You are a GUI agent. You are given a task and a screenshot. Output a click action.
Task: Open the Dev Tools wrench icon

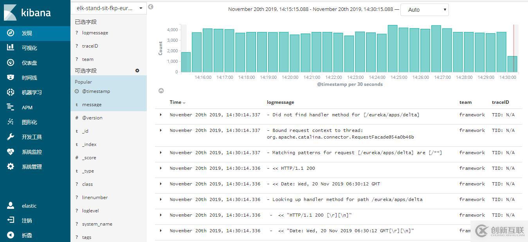click(11, 137)
